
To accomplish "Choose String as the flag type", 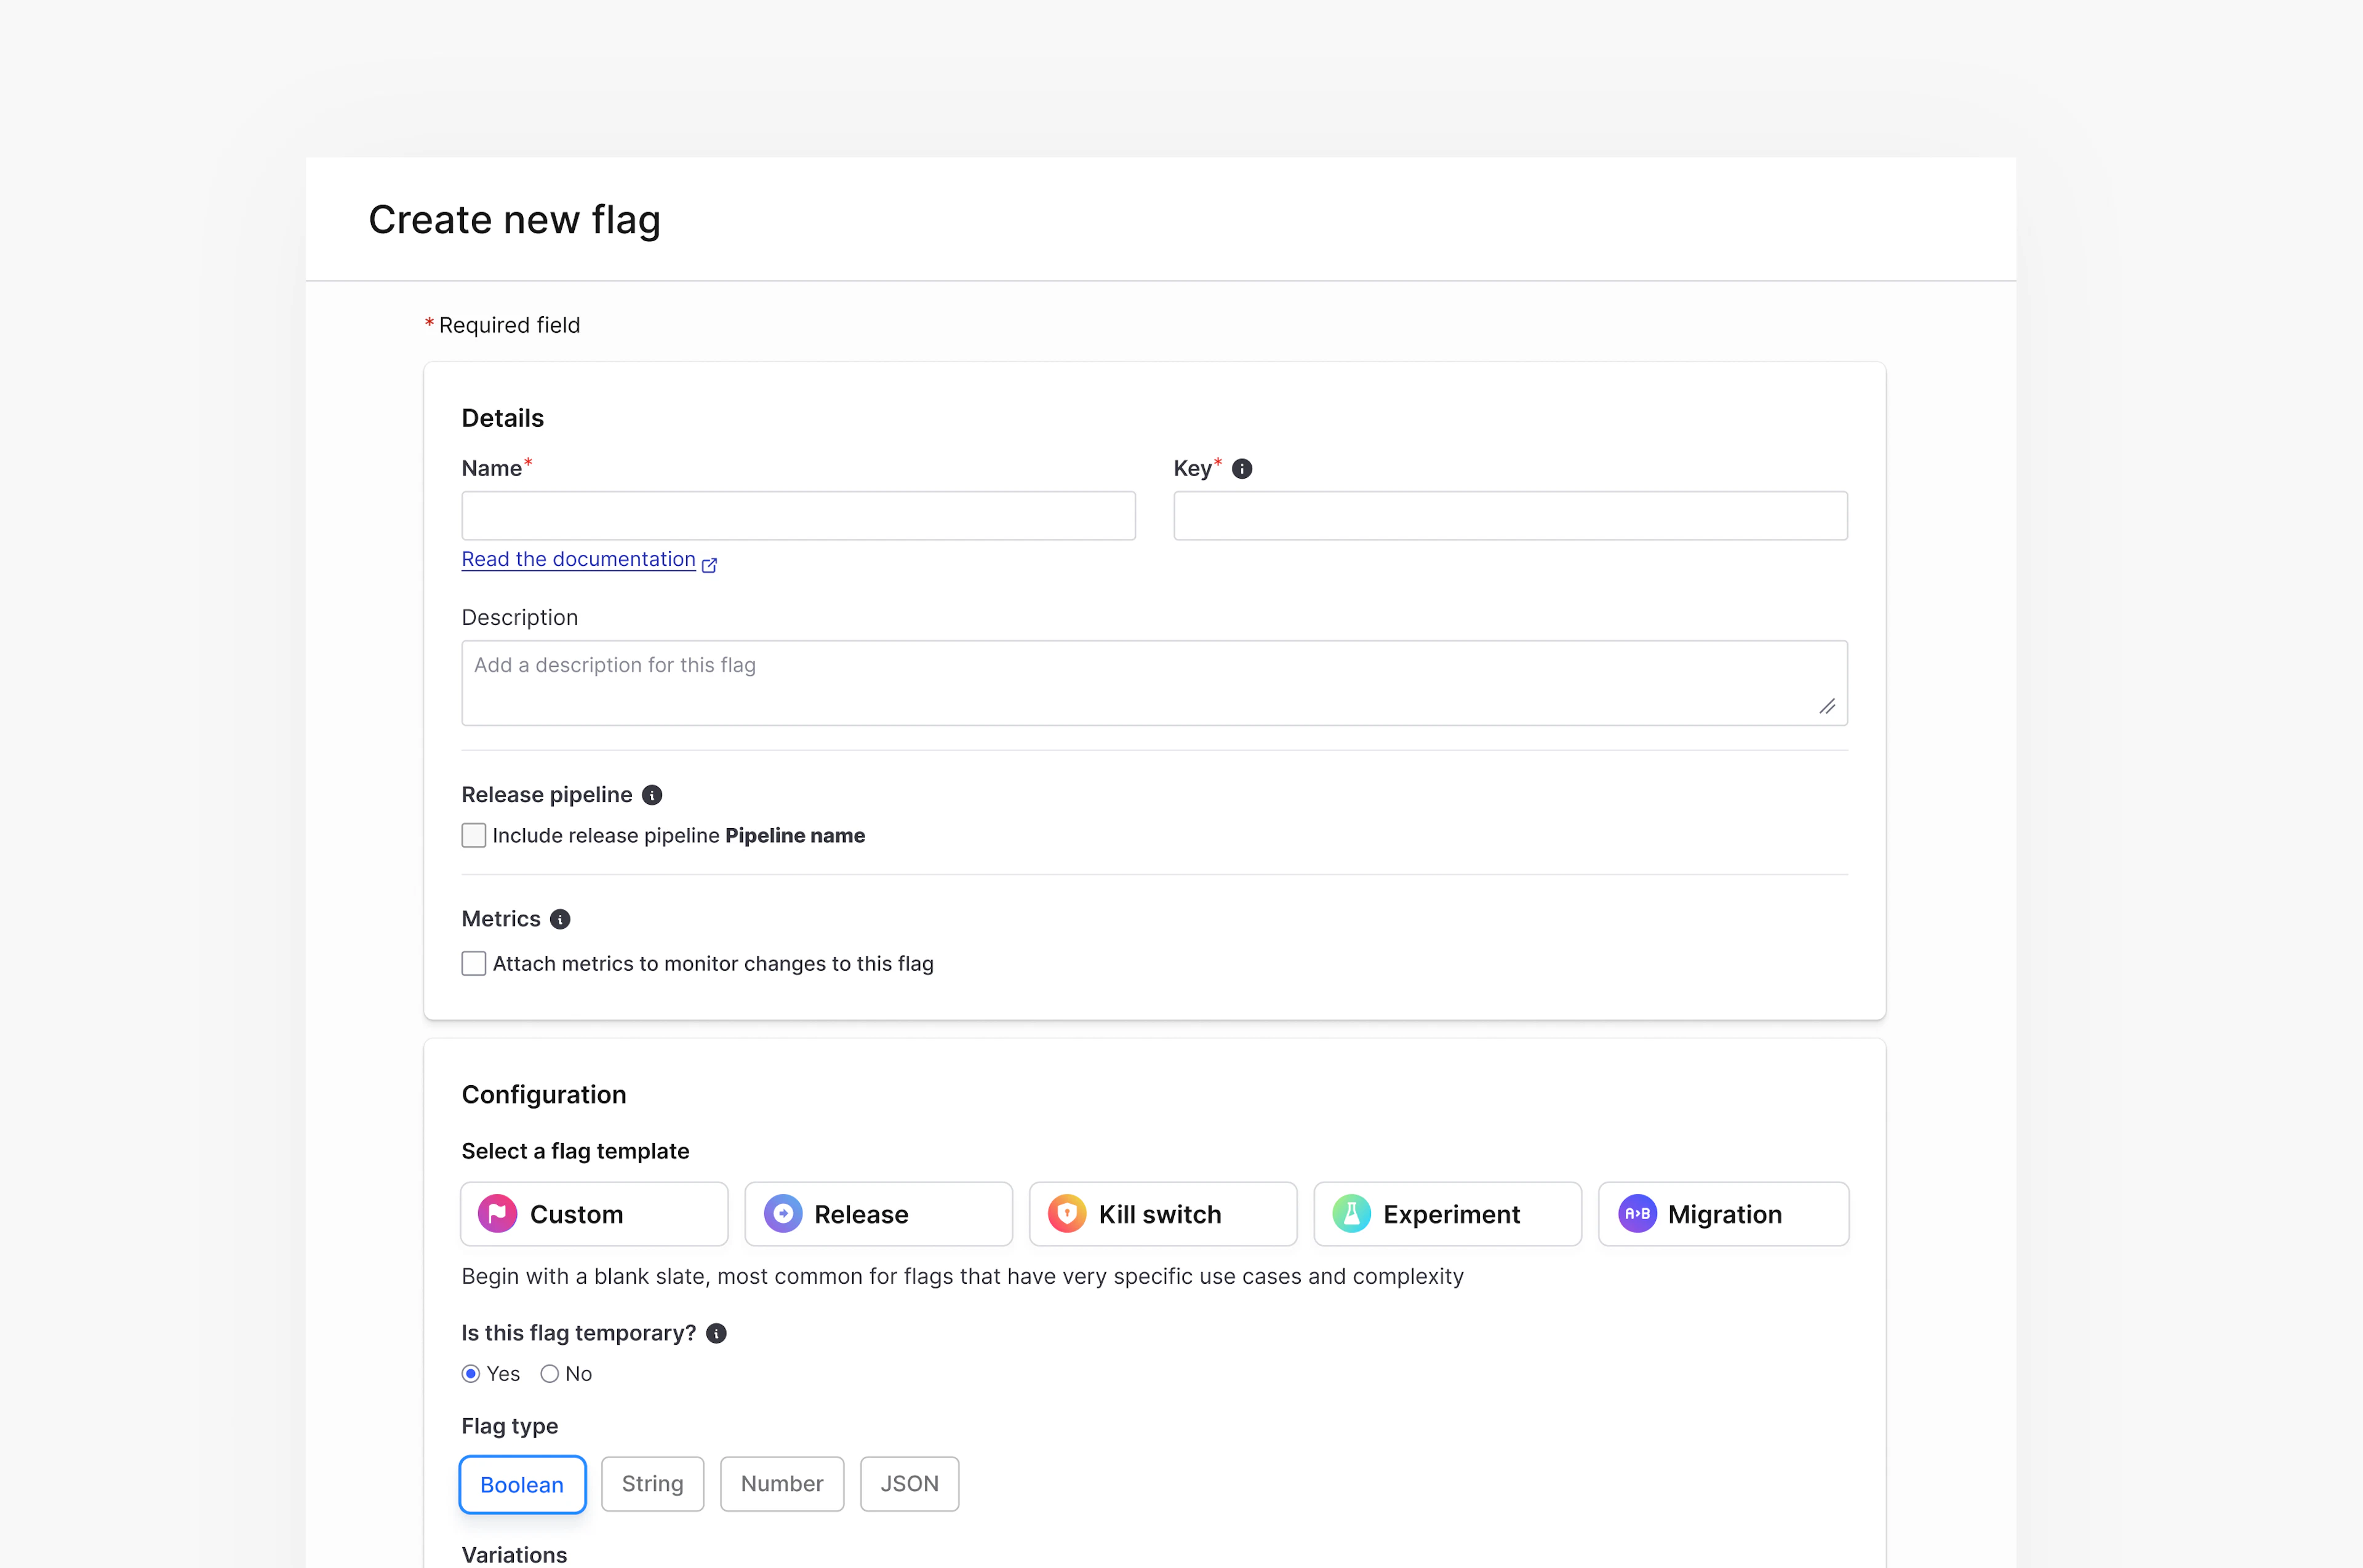I will coord(651,1484).
